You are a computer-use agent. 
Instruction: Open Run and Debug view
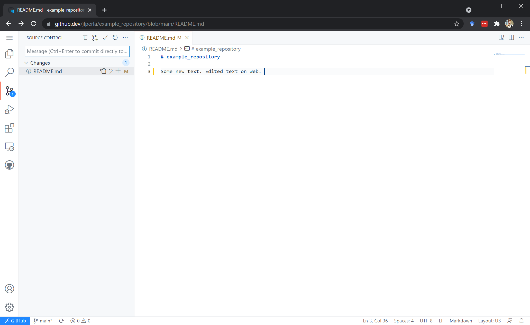[10, 109]
